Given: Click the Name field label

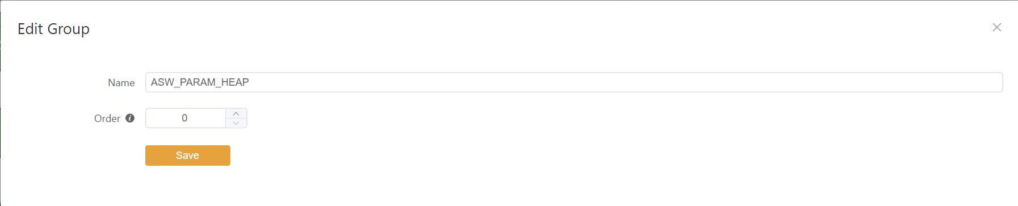Looking at the screenshot, I should pyautogui.click(x=121, y=83).
